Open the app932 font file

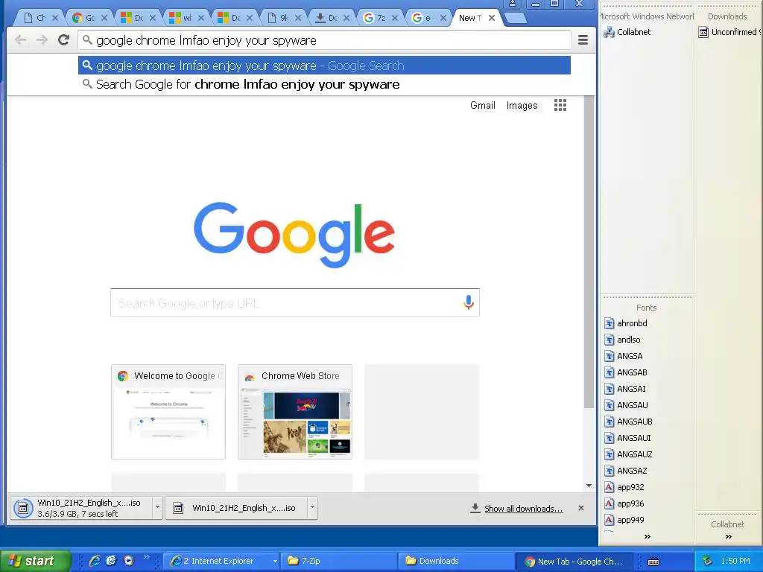[624, 487]
